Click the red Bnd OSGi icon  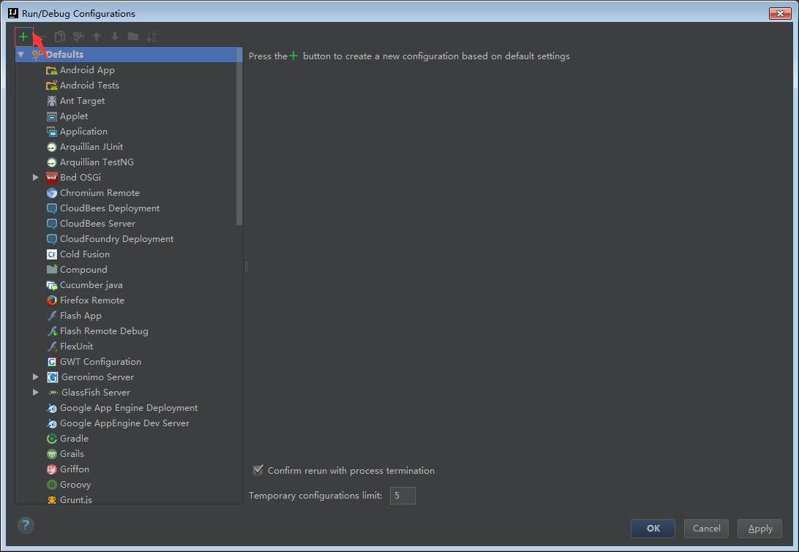(x=51, y=178)
